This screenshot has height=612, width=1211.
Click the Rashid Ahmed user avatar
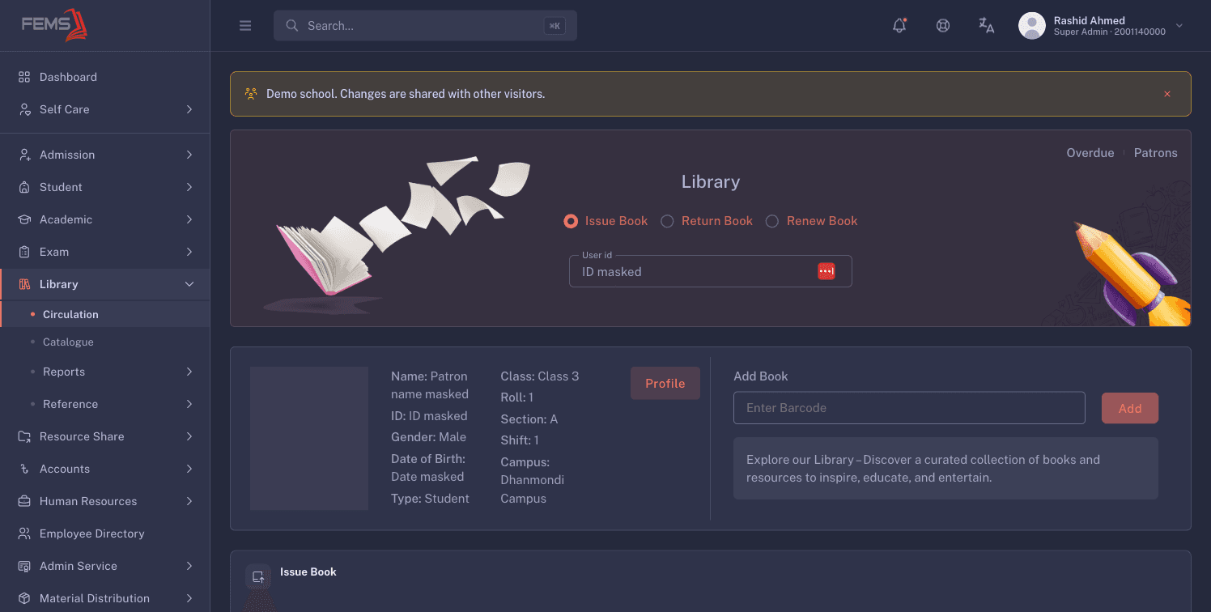coord(1031,26)
